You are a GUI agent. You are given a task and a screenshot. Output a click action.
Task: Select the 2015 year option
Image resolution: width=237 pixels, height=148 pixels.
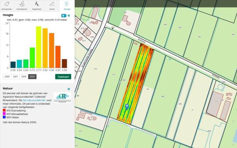coord(24,77)
